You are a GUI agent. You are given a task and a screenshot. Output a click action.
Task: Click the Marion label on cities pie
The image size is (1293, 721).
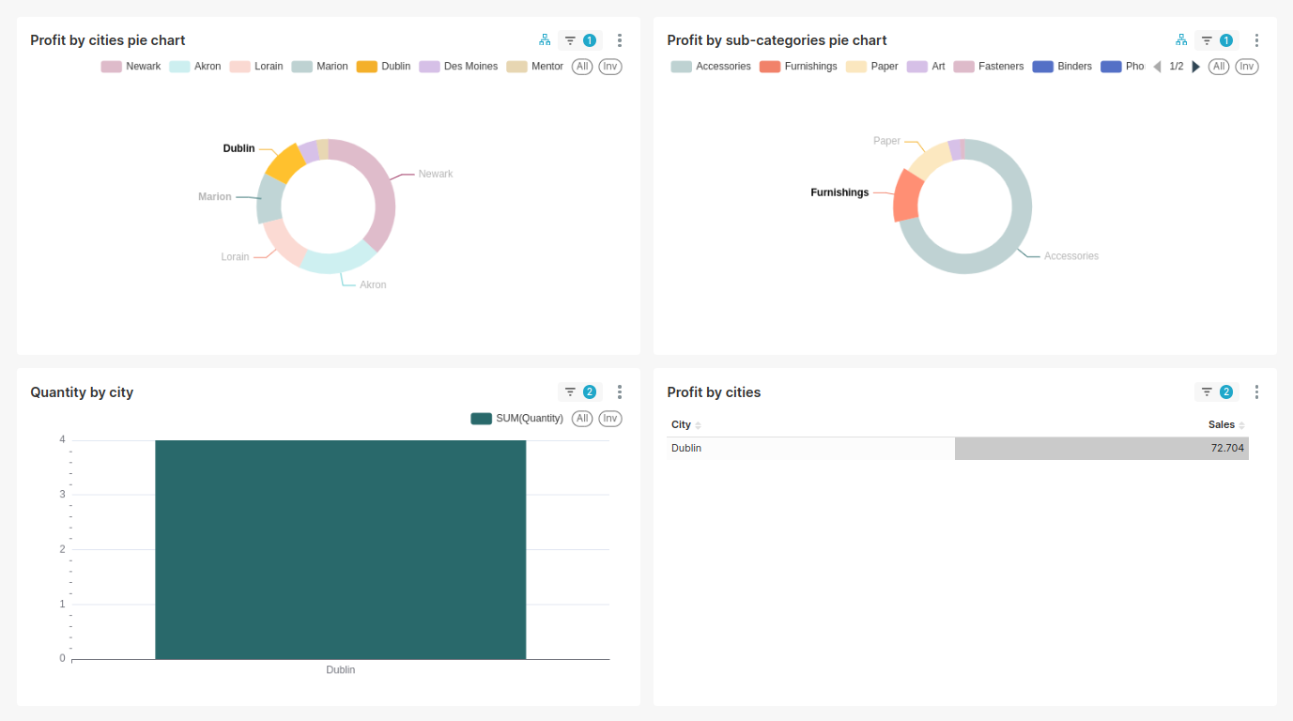215,197
